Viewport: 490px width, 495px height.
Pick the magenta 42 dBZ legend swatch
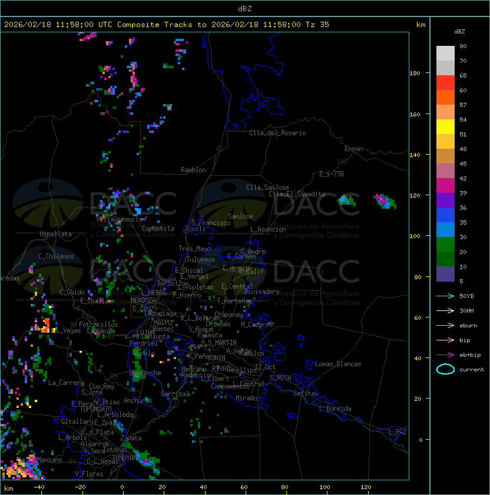click(x=445, y=186)
